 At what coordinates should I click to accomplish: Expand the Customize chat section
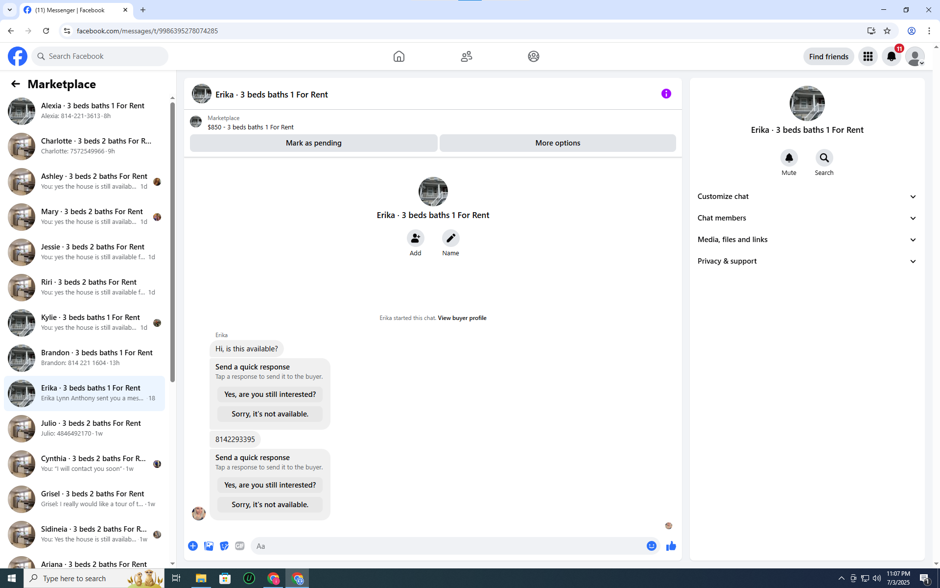pos(807,196)
